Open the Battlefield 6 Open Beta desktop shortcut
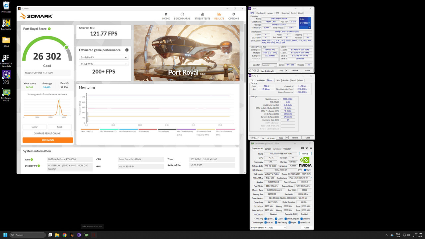The width and height of the screenshot is (425, 239). [6, 60]
